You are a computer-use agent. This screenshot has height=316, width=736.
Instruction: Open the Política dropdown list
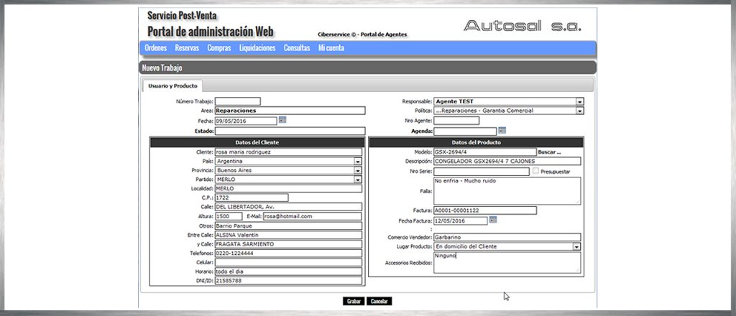pyautogui.click(x=579, y=111)
